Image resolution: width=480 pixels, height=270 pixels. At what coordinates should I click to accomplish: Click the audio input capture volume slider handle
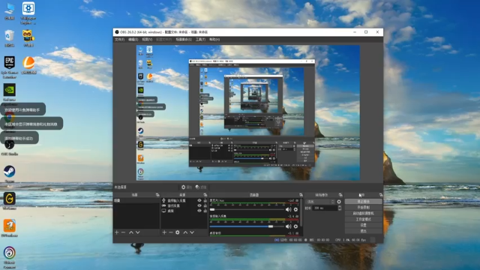271,226
